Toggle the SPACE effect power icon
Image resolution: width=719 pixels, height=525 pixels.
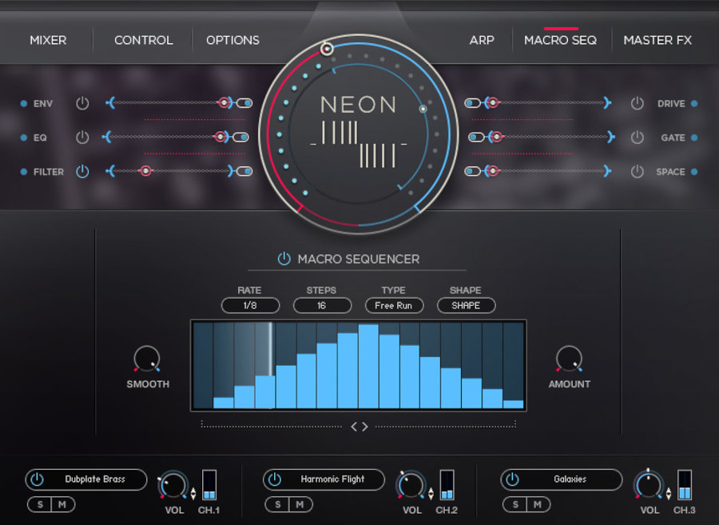(x=638, y=171)
